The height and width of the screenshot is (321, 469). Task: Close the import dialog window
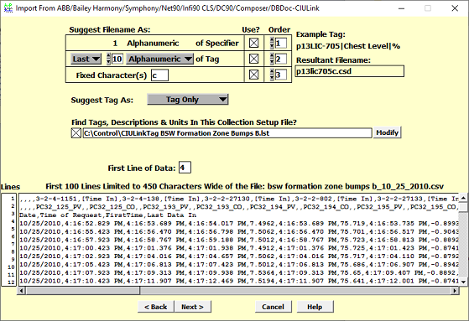455,8
